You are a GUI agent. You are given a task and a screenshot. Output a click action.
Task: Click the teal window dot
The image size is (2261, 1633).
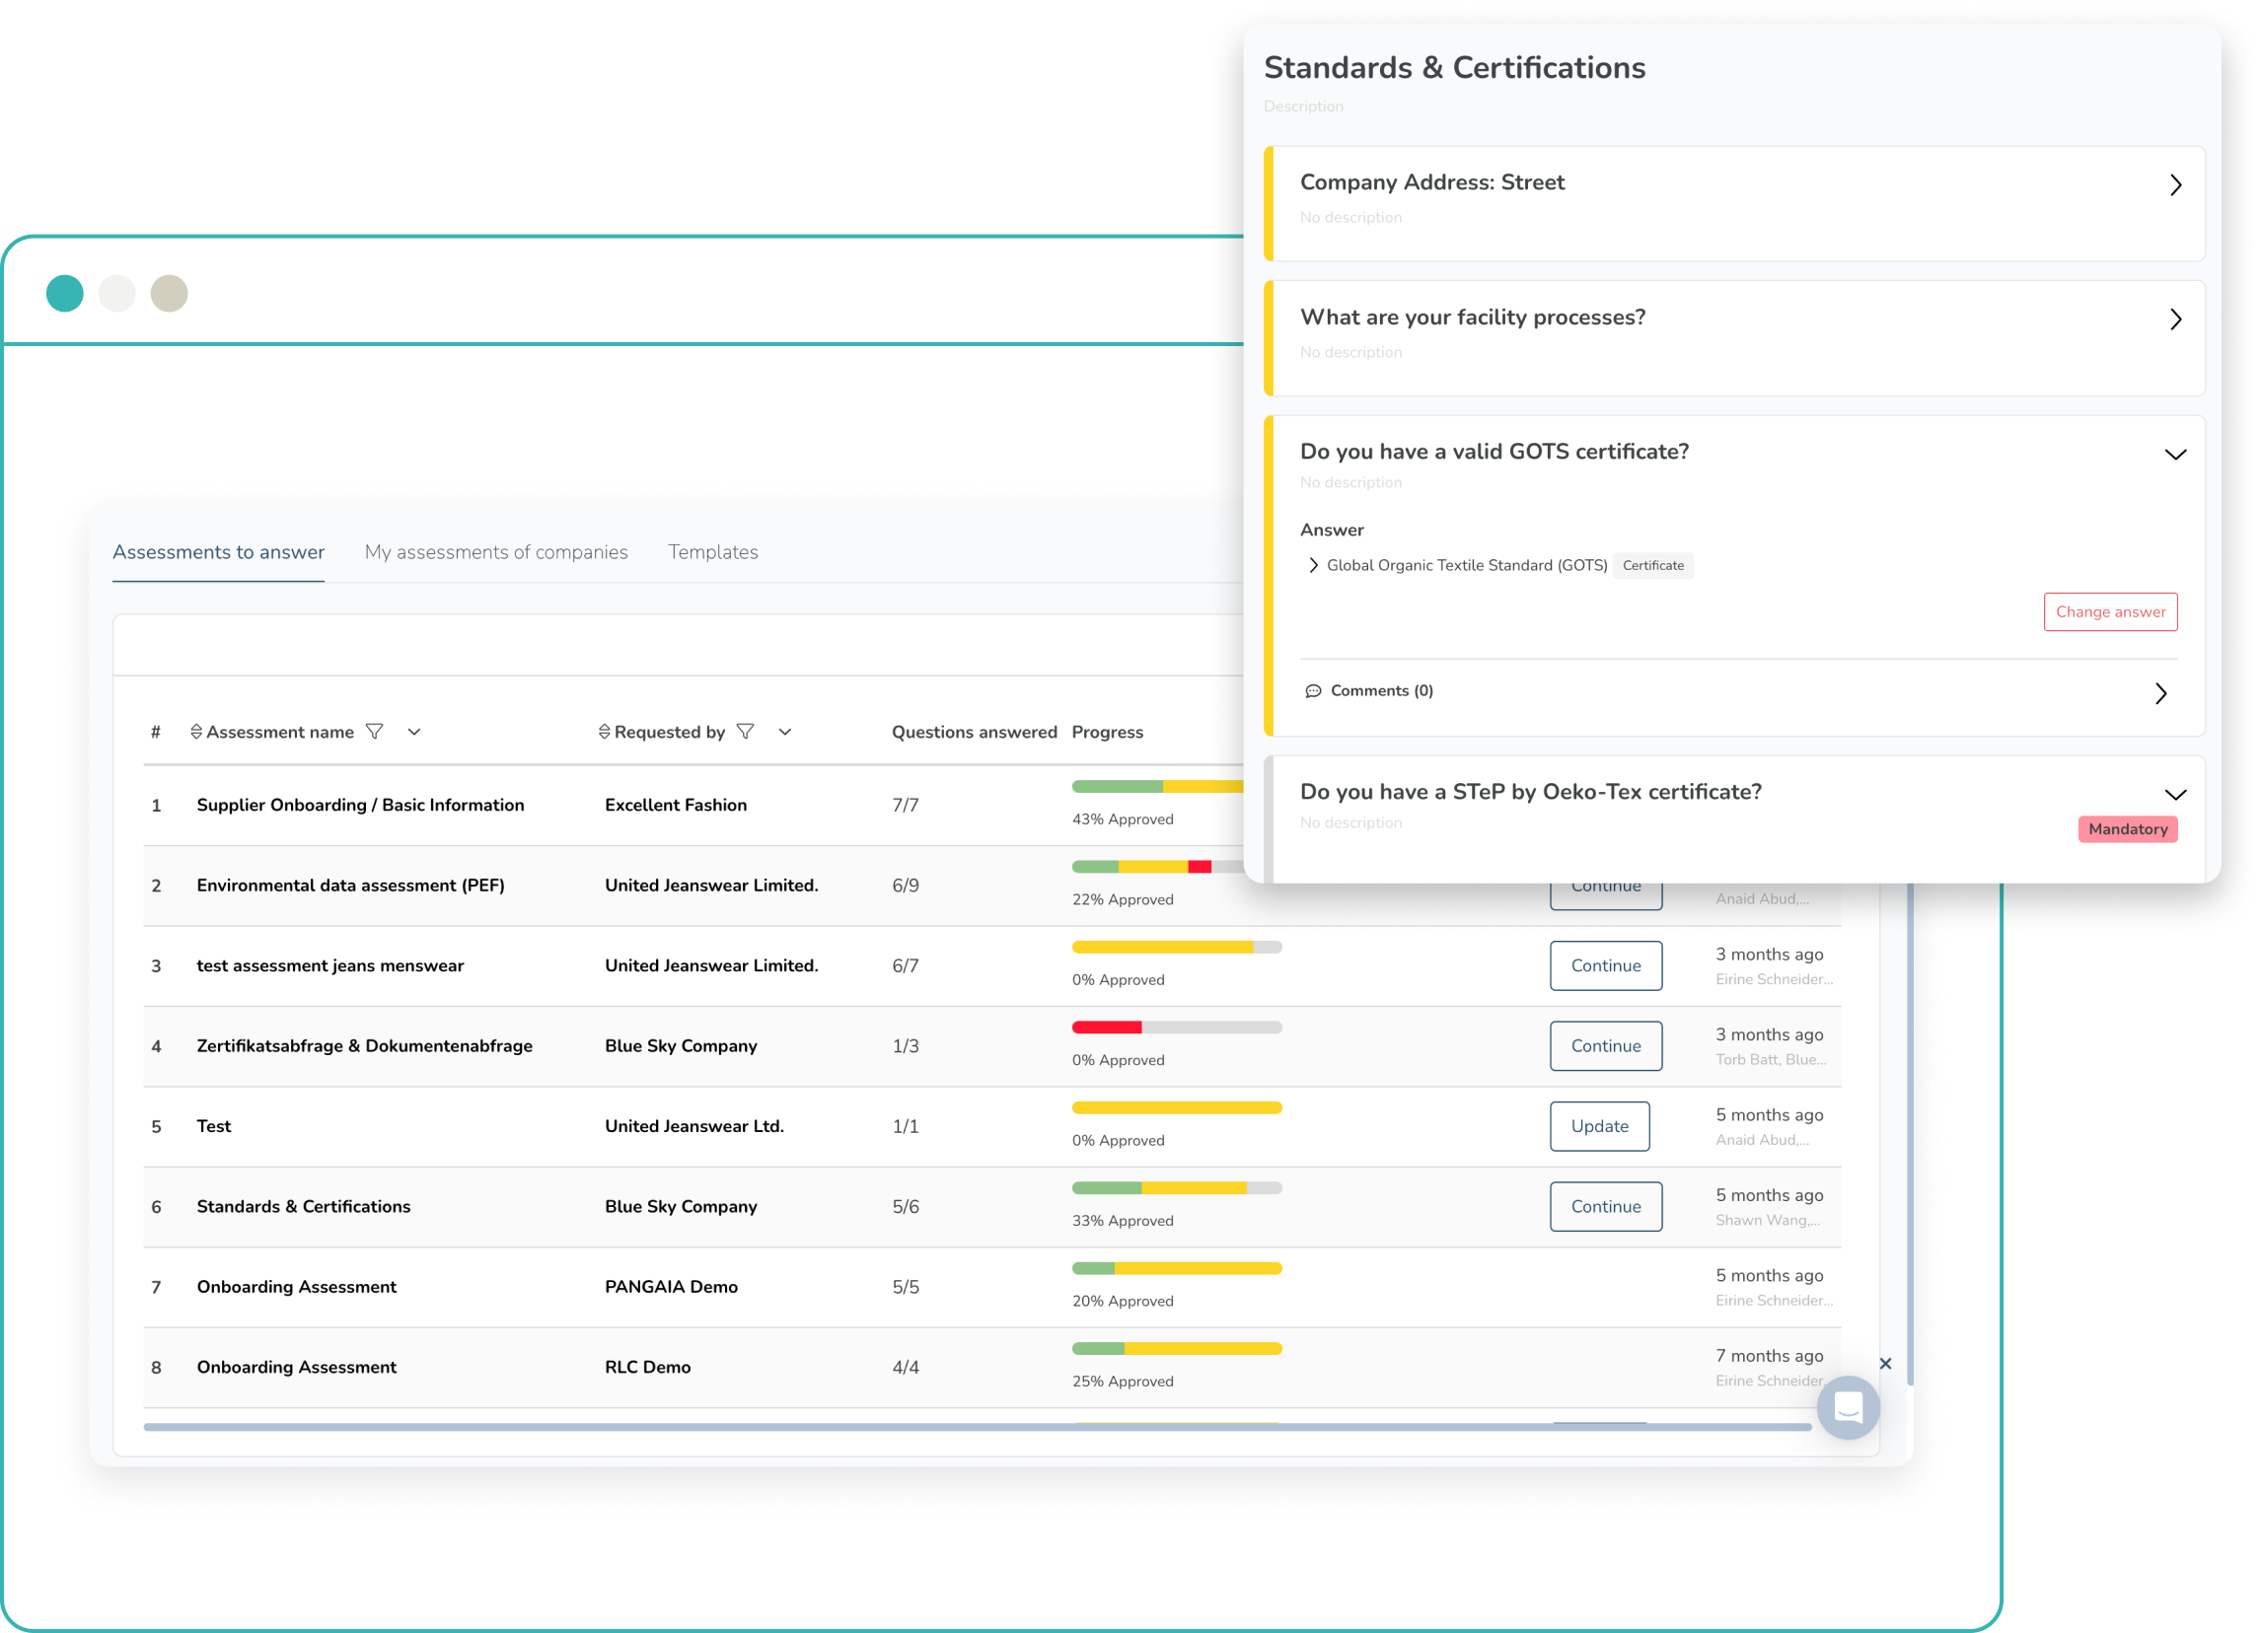pos(65,294)
